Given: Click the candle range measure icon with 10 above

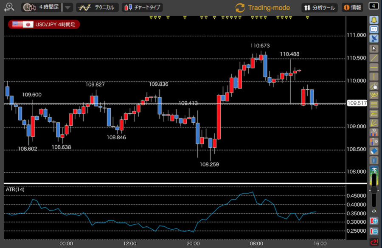Looking at the screenshot, I should [374, 132].
